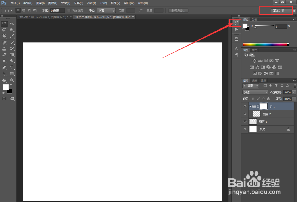Image resolution: width=297 pixels, height=202 pixels.
Task: Open the 滤镜(T) menu
Action: (91, 3)
